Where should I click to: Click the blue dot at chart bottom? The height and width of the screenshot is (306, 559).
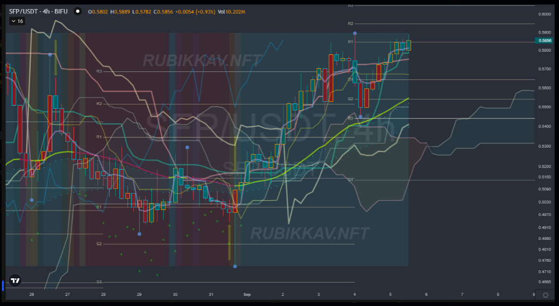(235, 267)
